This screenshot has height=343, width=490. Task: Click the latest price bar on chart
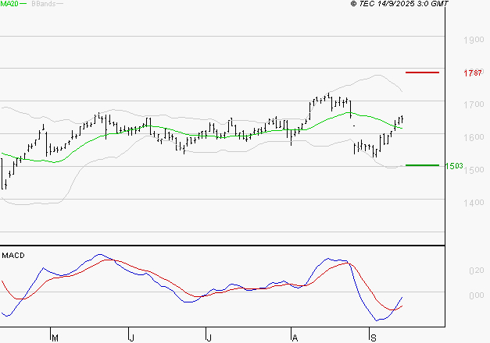tap(402, 119)
